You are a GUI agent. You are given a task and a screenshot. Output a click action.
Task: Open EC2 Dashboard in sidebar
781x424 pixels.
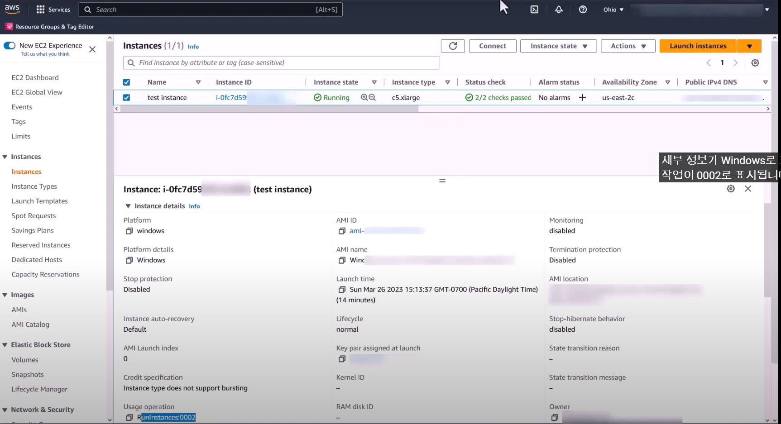pos(35,77)
